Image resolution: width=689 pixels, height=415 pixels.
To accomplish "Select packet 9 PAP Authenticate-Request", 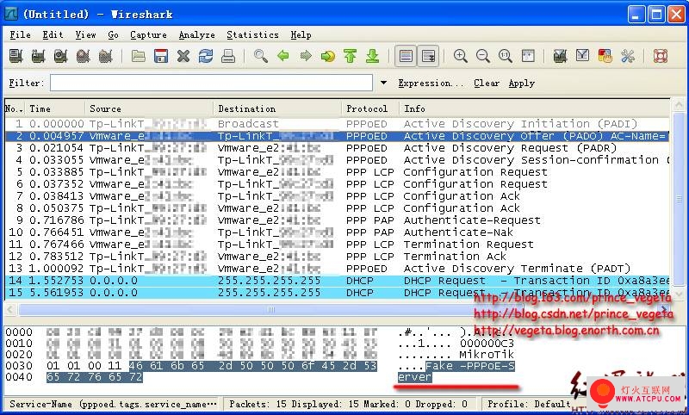I will tap(337, 220).
